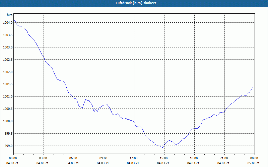The image size is (268, 167).
Task: Click the 03:00 time label
Action: point(44,158)
